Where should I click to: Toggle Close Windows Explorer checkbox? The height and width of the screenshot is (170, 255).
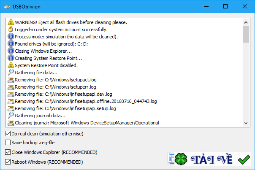8,152
